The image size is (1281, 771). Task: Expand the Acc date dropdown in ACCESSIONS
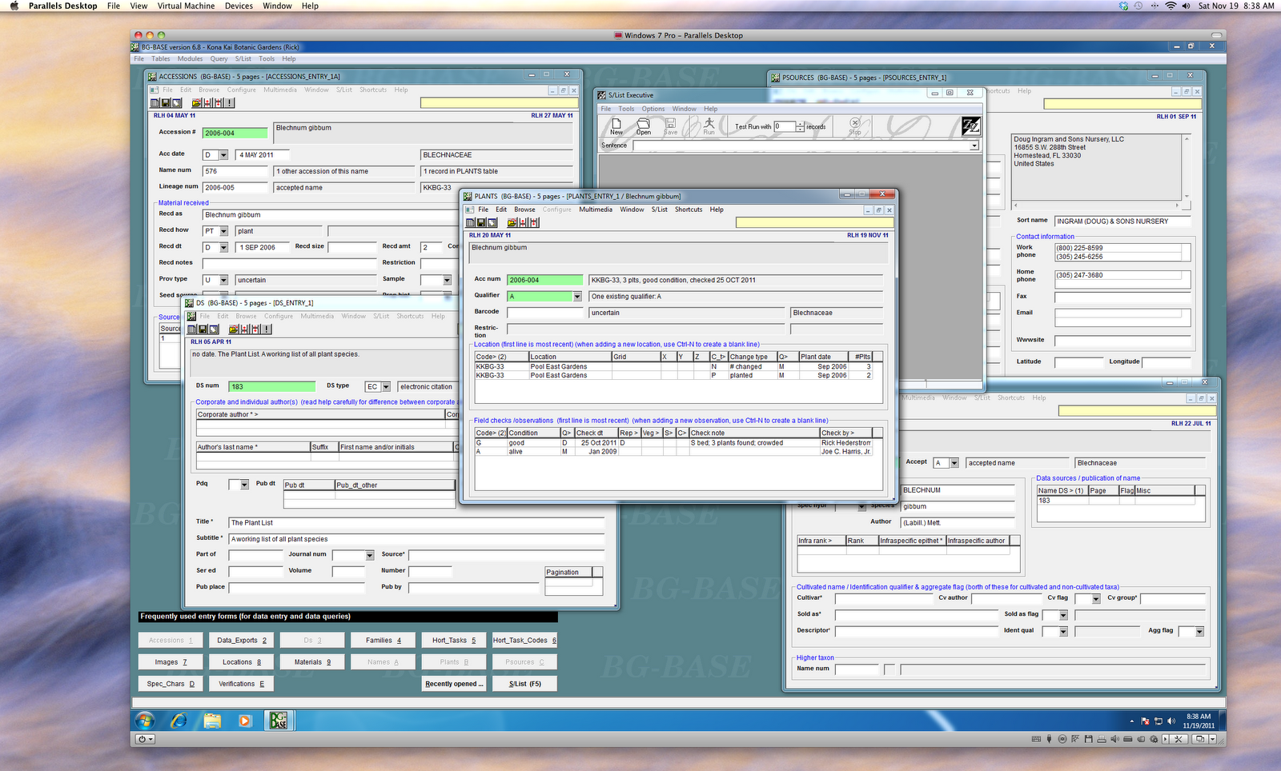[223, 155]
